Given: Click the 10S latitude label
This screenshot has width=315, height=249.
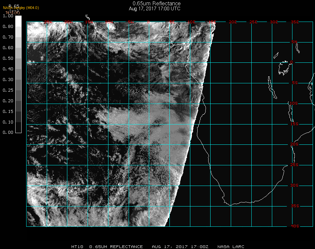Looking at the screenshot, I should pos(294,104).
